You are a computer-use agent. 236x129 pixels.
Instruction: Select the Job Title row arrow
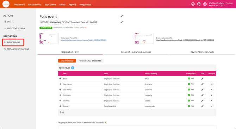click(60, 101)
